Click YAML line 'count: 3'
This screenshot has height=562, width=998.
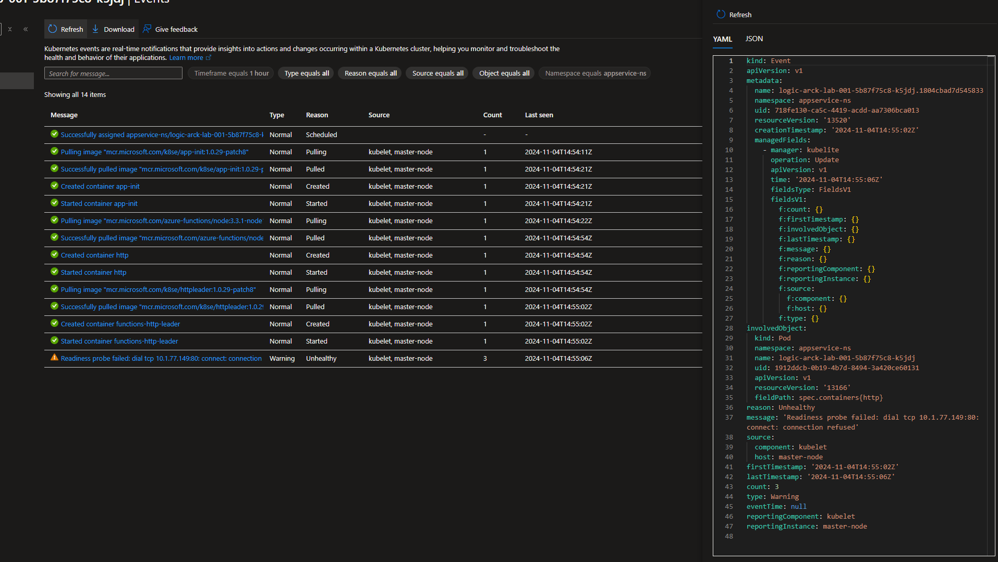pyautogui.click(x=762, y=487)
